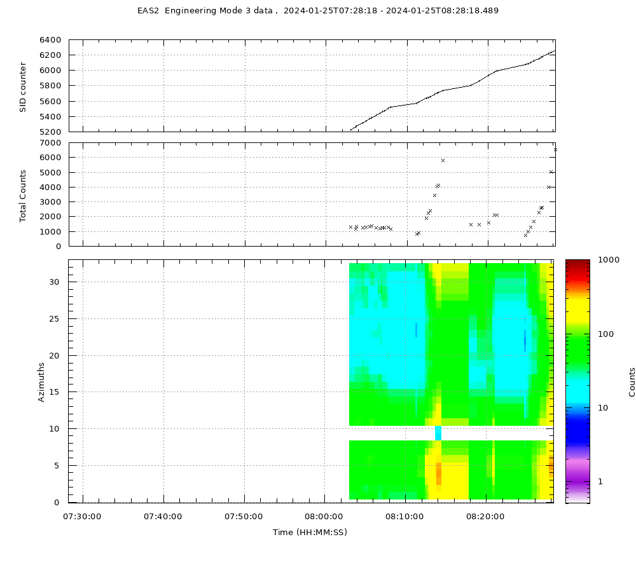The height and width of the screenshot is (572, 636).
Task: Click the 08:20:00 time axis label
Action: (x=485, y=517)
